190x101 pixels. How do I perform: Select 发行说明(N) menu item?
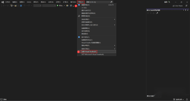pyautogui.click(x=97, y=31)
